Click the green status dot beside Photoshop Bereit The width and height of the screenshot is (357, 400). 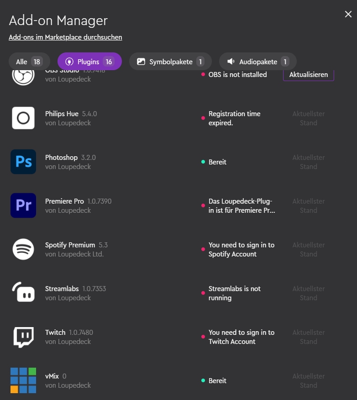click(x=203, y=162)
